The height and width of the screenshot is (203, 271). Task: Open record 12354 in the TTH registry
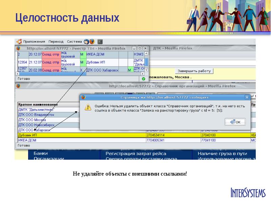click(x=22, y=62)
